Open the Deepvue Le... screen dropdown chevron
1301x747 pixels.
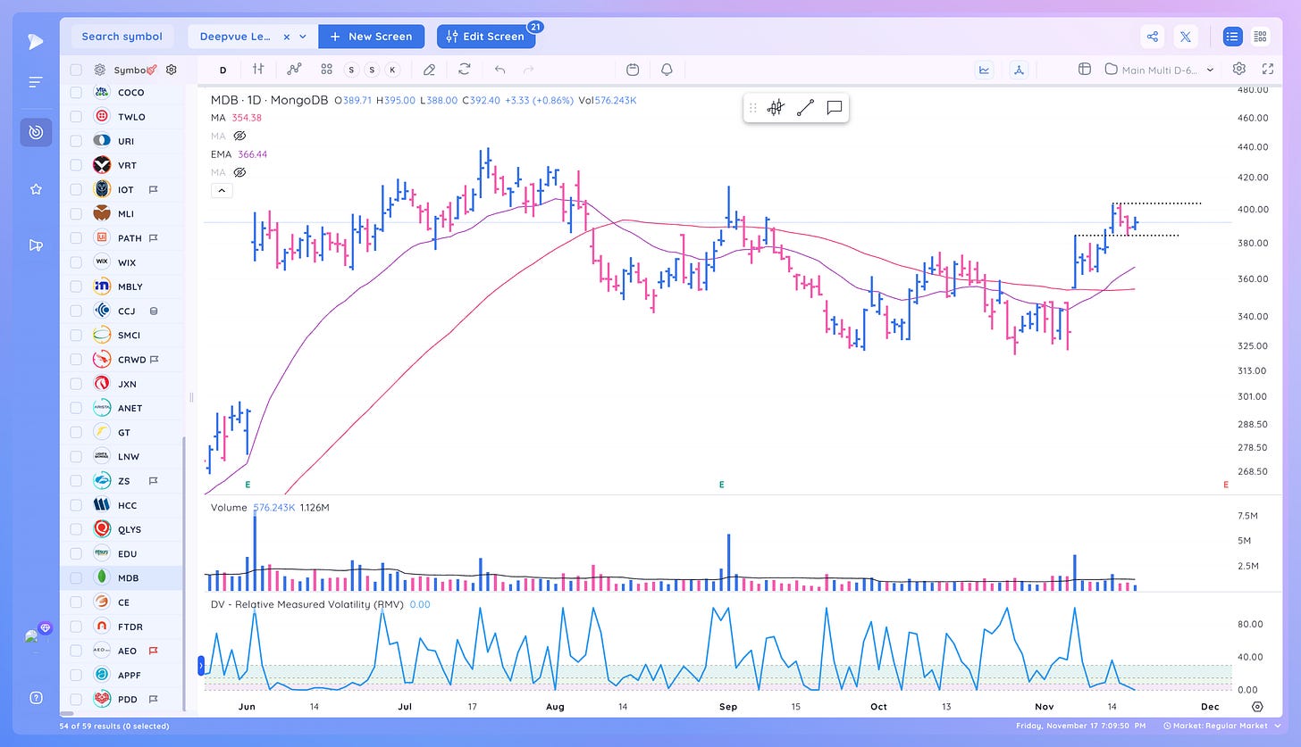(303, 37)
